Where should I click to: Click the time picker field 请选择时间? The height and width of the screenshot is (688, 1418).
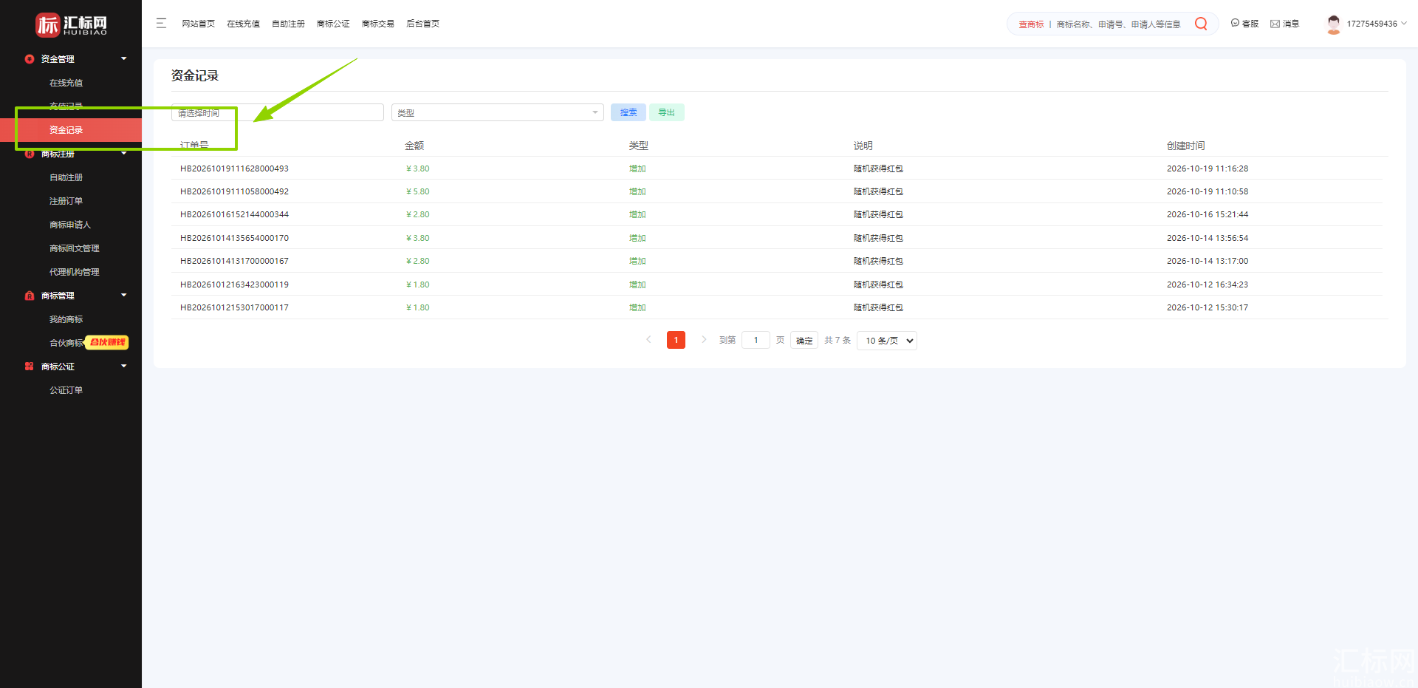coord(278,112)
